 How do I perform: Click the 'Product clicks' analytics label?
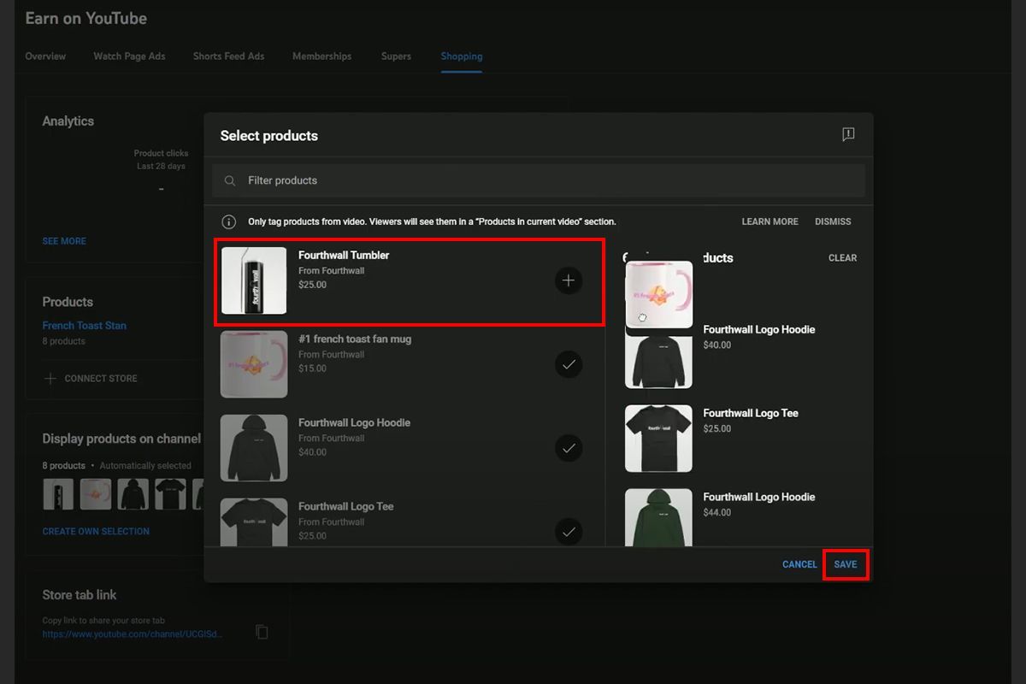161,153
